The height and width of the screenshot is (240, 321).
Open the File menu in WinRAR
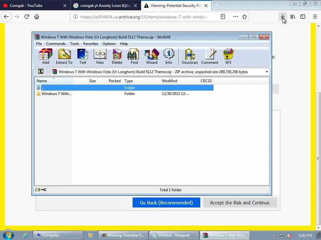click(39, 44)
